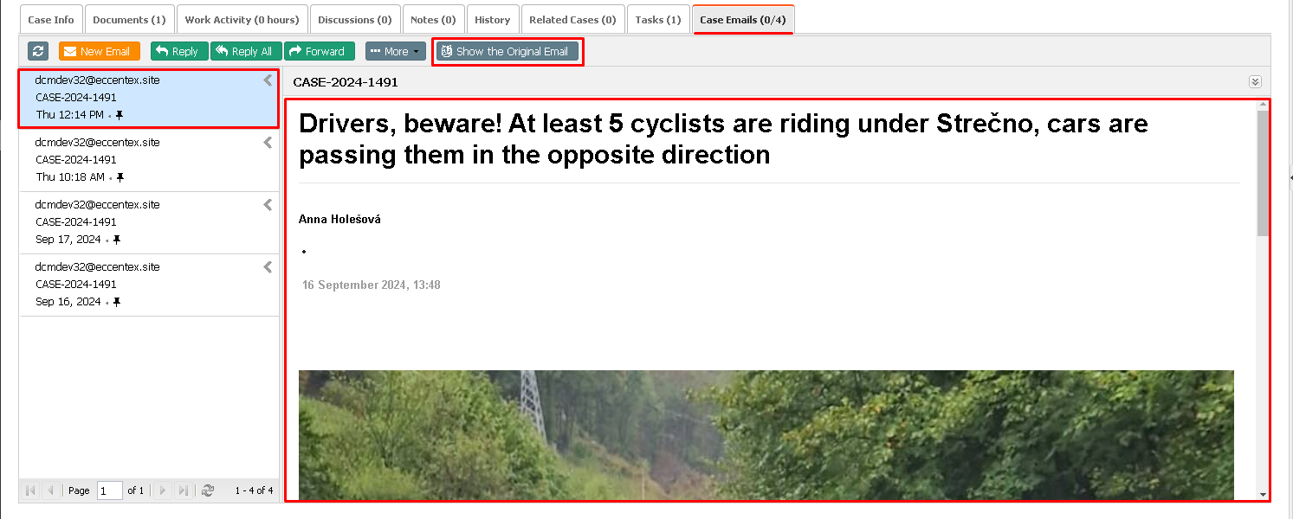Select the Case Emails (0/4) tab
Image resolution: width=1293 pixels, height=519 pixels.
point(743,19)
